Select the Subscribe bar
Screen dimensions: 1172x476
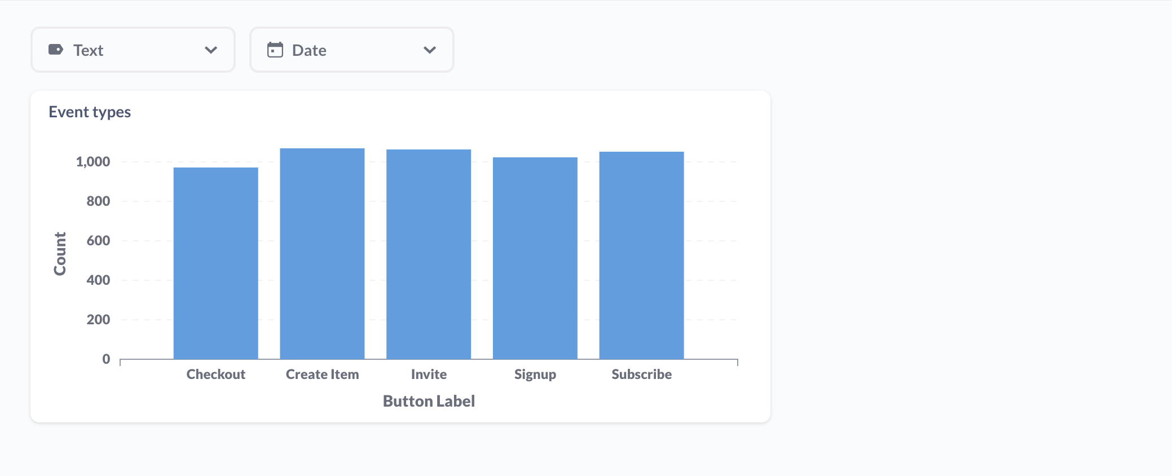[x=642, y=255]
